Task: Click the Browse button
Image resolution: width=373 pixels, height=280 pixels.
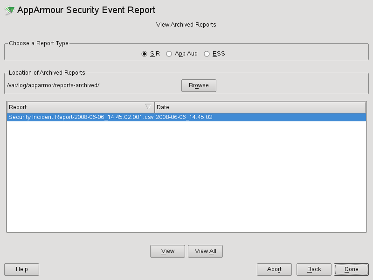Action: 198,85
